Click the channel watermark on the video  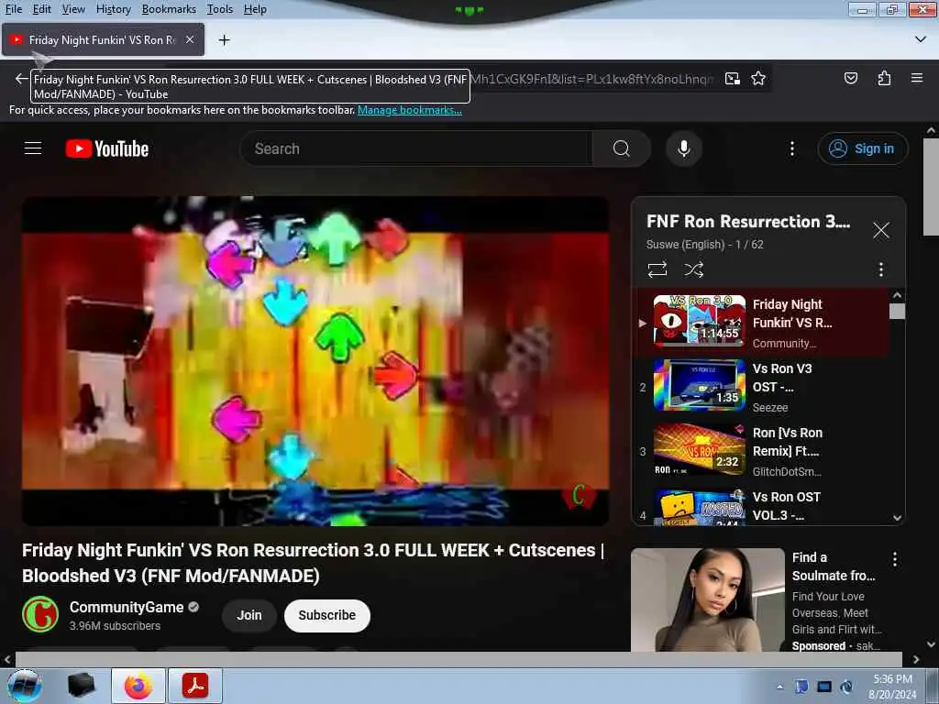click(579, 495)
